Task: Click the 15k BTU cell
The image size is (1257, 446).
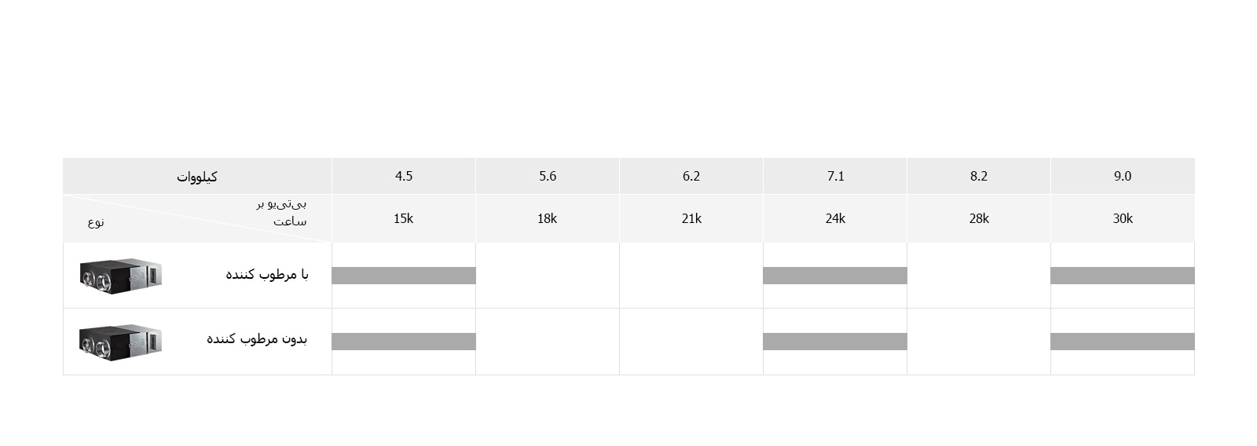Action: click(404, 218)
